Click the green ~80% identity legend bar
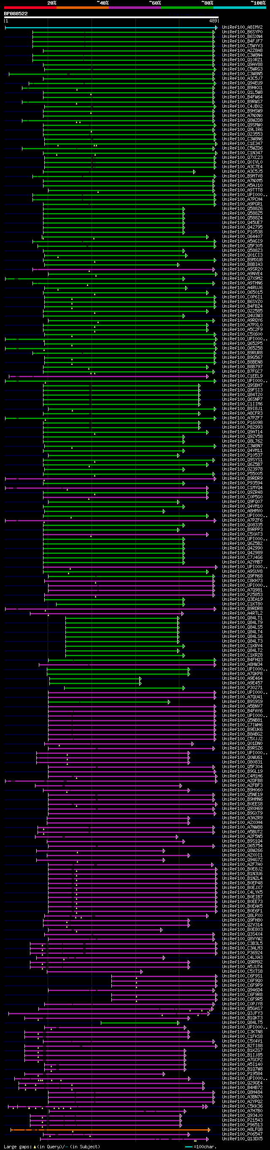This screenshot has width=270, height=1150. coord(187,8)
